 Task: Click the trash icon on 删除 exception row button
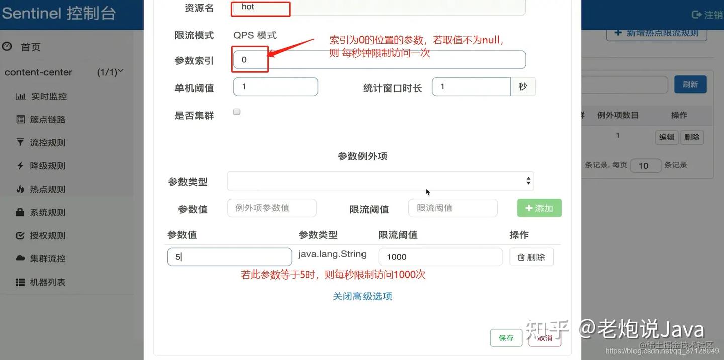point(521,257)
